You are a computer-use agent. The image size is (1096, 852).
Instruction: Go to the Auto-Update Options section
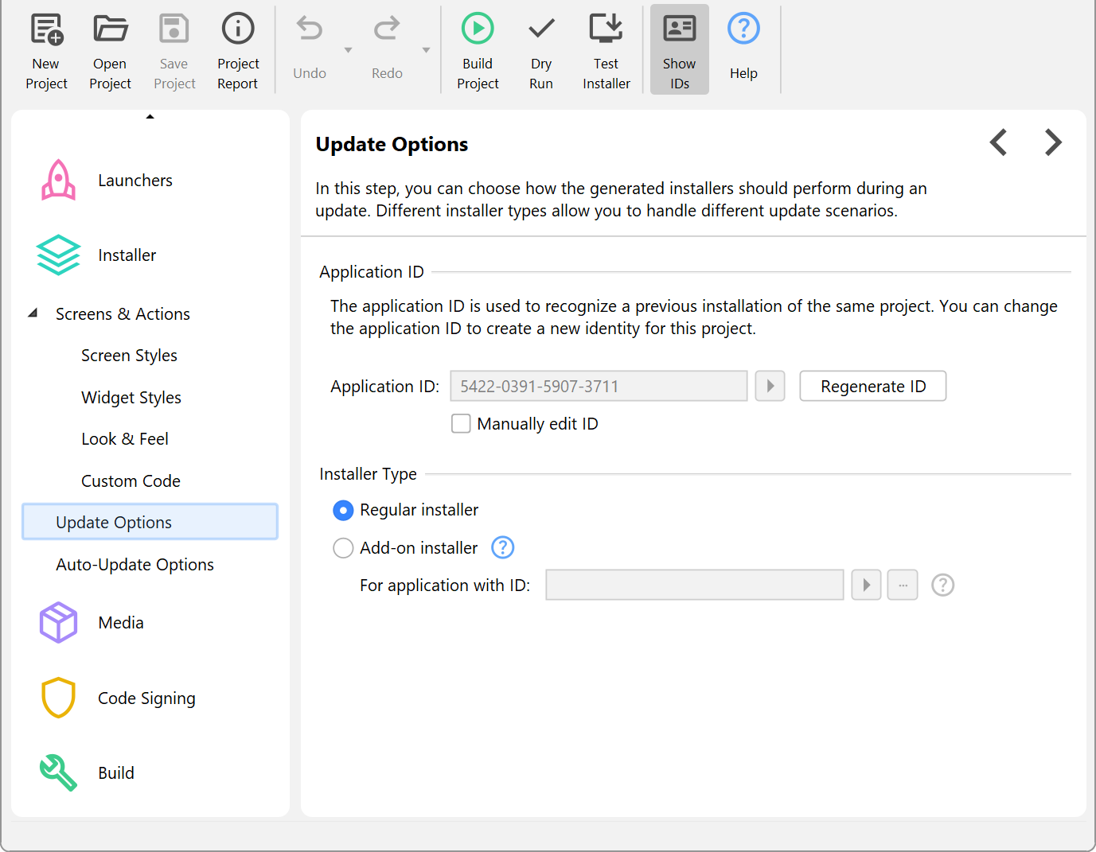click(135, 565)
